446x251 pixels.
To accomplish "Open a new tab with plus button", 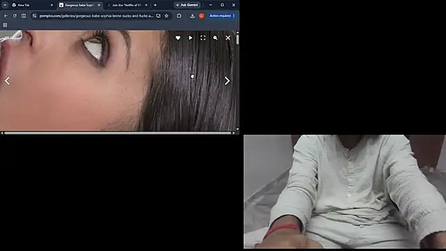I will (155, 5).
